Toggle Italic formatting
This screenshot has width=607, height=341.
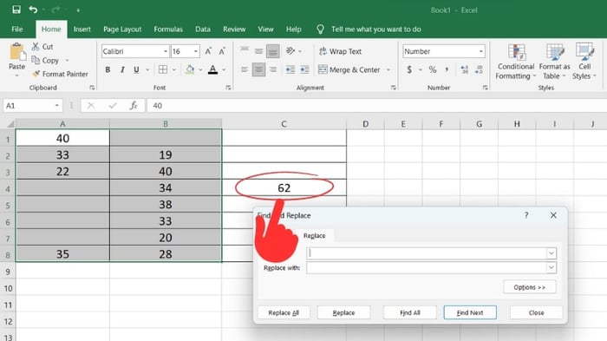pyautogui.click(x=122, y=69)
